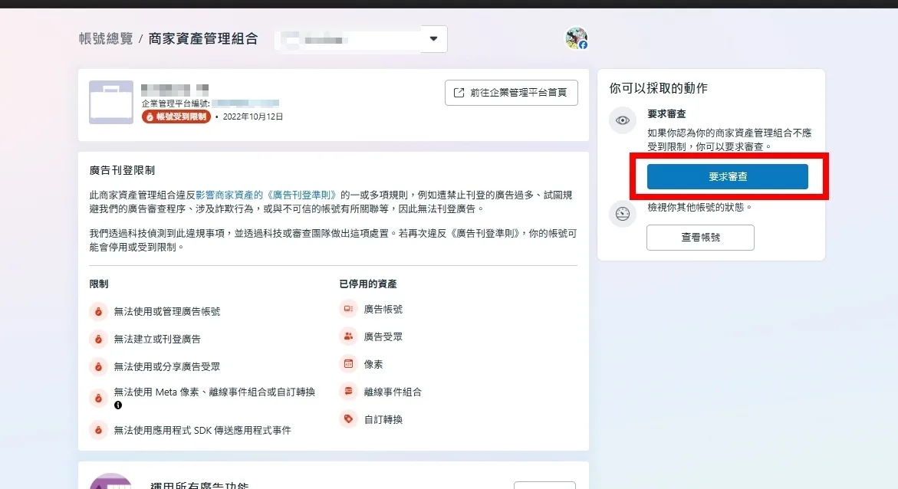This screenshot has height=489, width=898.
Task: Click the gauge icon beside 檢視你其他帳號的狀態
Action: (x=623, y=214)
